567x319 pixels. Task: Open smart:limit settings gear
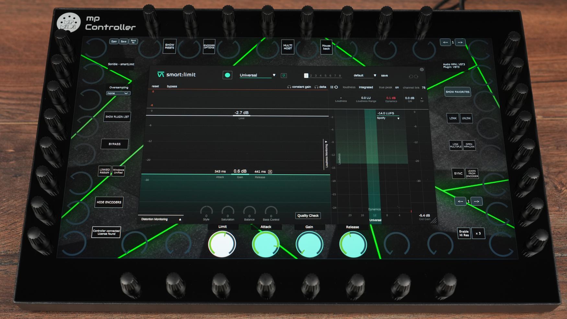pyautogui.click(x=422, y=69)
